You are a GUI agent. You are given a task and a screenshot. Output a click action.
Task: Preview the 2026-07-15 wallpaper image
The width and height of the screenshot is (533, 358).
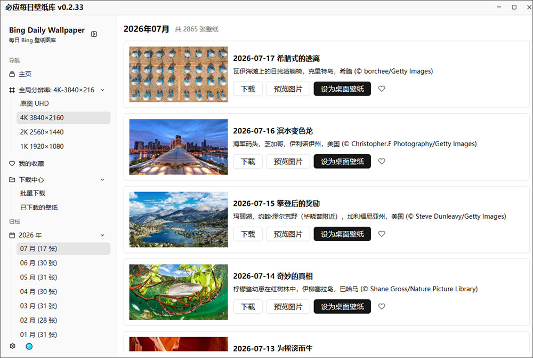tap(288, 234)
